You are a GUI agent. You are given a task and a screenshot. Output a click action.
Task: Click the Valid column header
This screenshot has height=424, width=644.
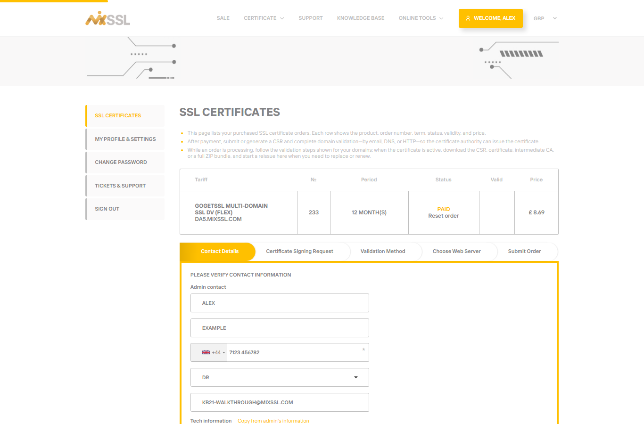coord(496,179)
